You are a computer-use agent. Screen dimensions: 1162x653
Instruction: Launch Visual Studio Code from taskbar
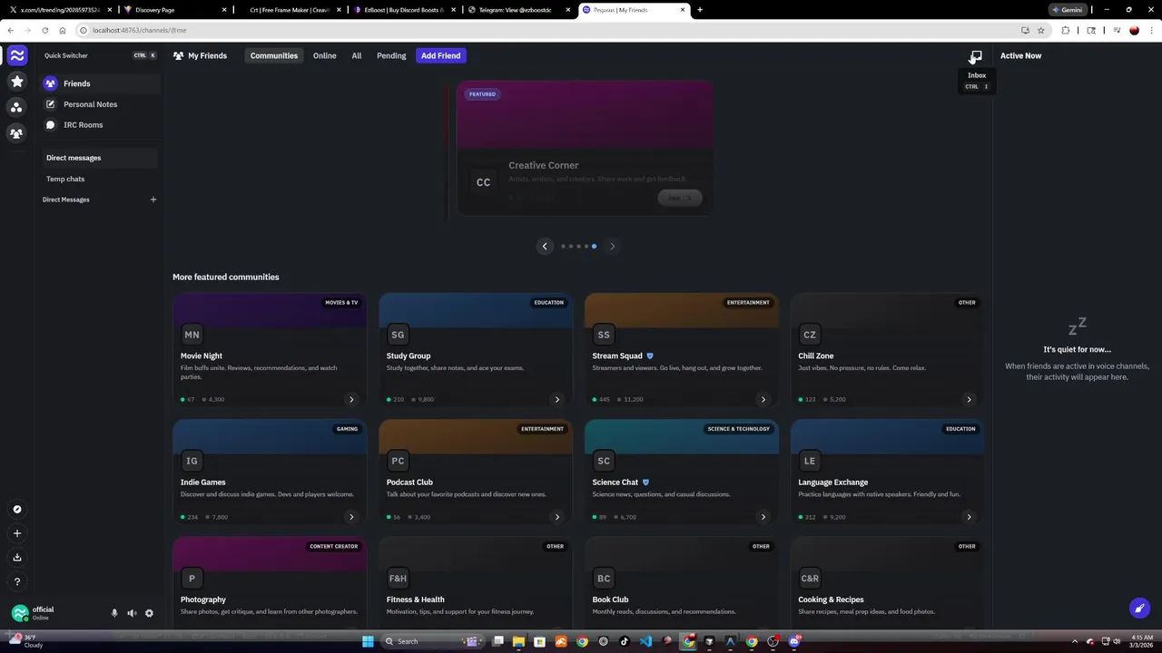click(645, 641)
